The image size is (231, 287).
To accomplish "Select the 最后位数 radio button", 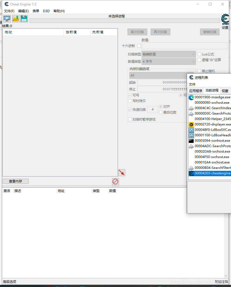I will pyautogui.click(x=161, y=112).
